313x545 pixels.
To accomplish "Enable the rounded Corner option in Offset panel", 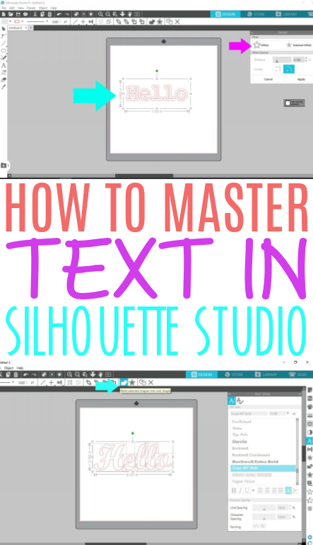I will (289, 69).
